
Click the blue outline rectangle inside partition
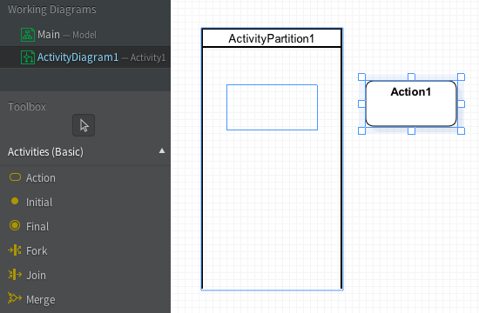tap(272, 108)
